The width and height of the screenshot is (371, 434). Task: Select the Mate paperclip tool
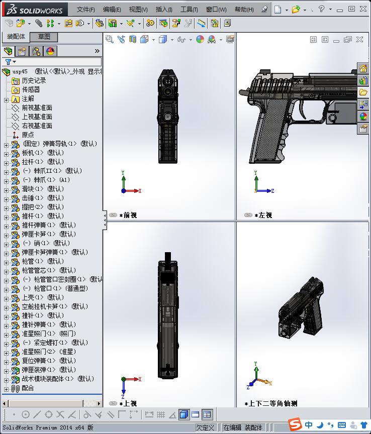(39, 23)
